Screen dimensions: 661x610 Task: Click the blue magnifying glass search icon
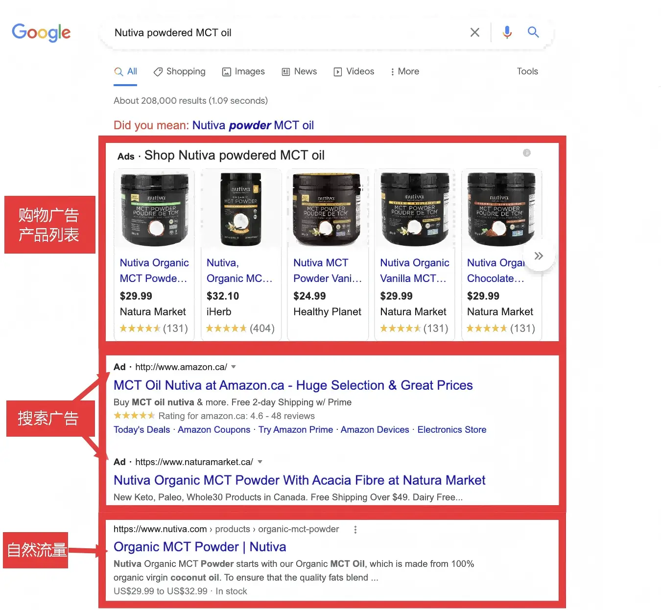(x=533, y=32)
